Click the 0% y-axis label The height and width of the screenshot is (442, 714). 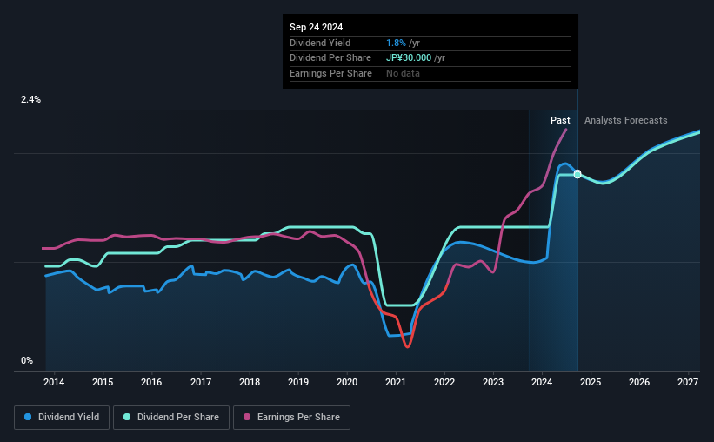(27, 360)
